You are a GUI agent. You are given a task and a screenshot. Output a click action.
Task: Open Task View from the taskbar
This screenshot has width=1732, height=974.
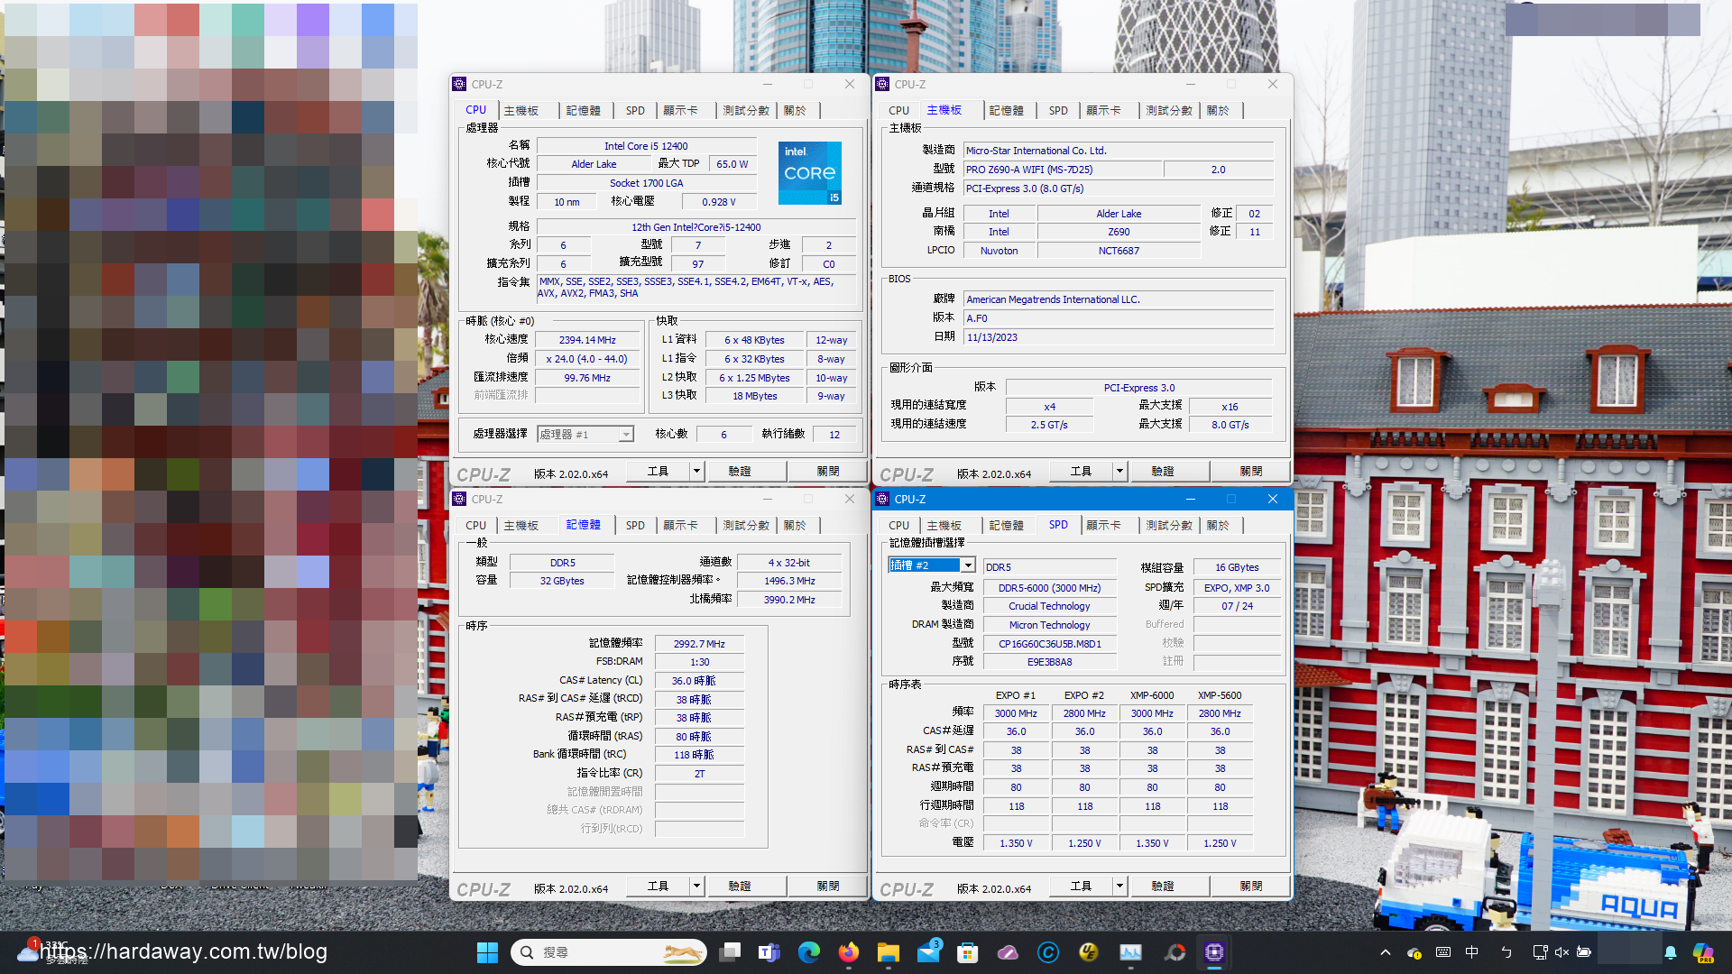(x=730, y=952)
